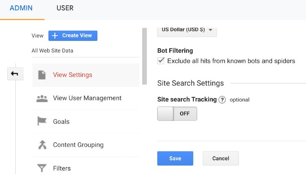Click the Goals flag icon
The image size is (306, 174).
tap(42, 121)
